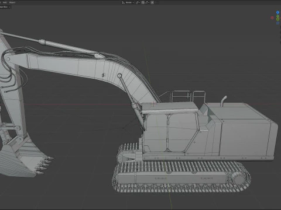Toggle the snap magnet icon
Screen dimensions: 281x210
click(x=143, y=2)
